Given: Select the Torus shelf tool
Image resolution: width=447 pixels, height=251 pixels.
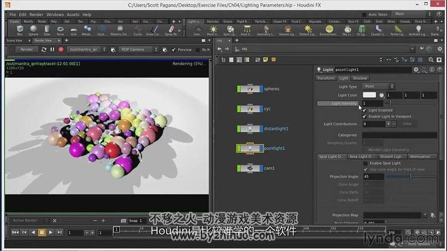Looking at the screenshot, I should pos(60,30).
